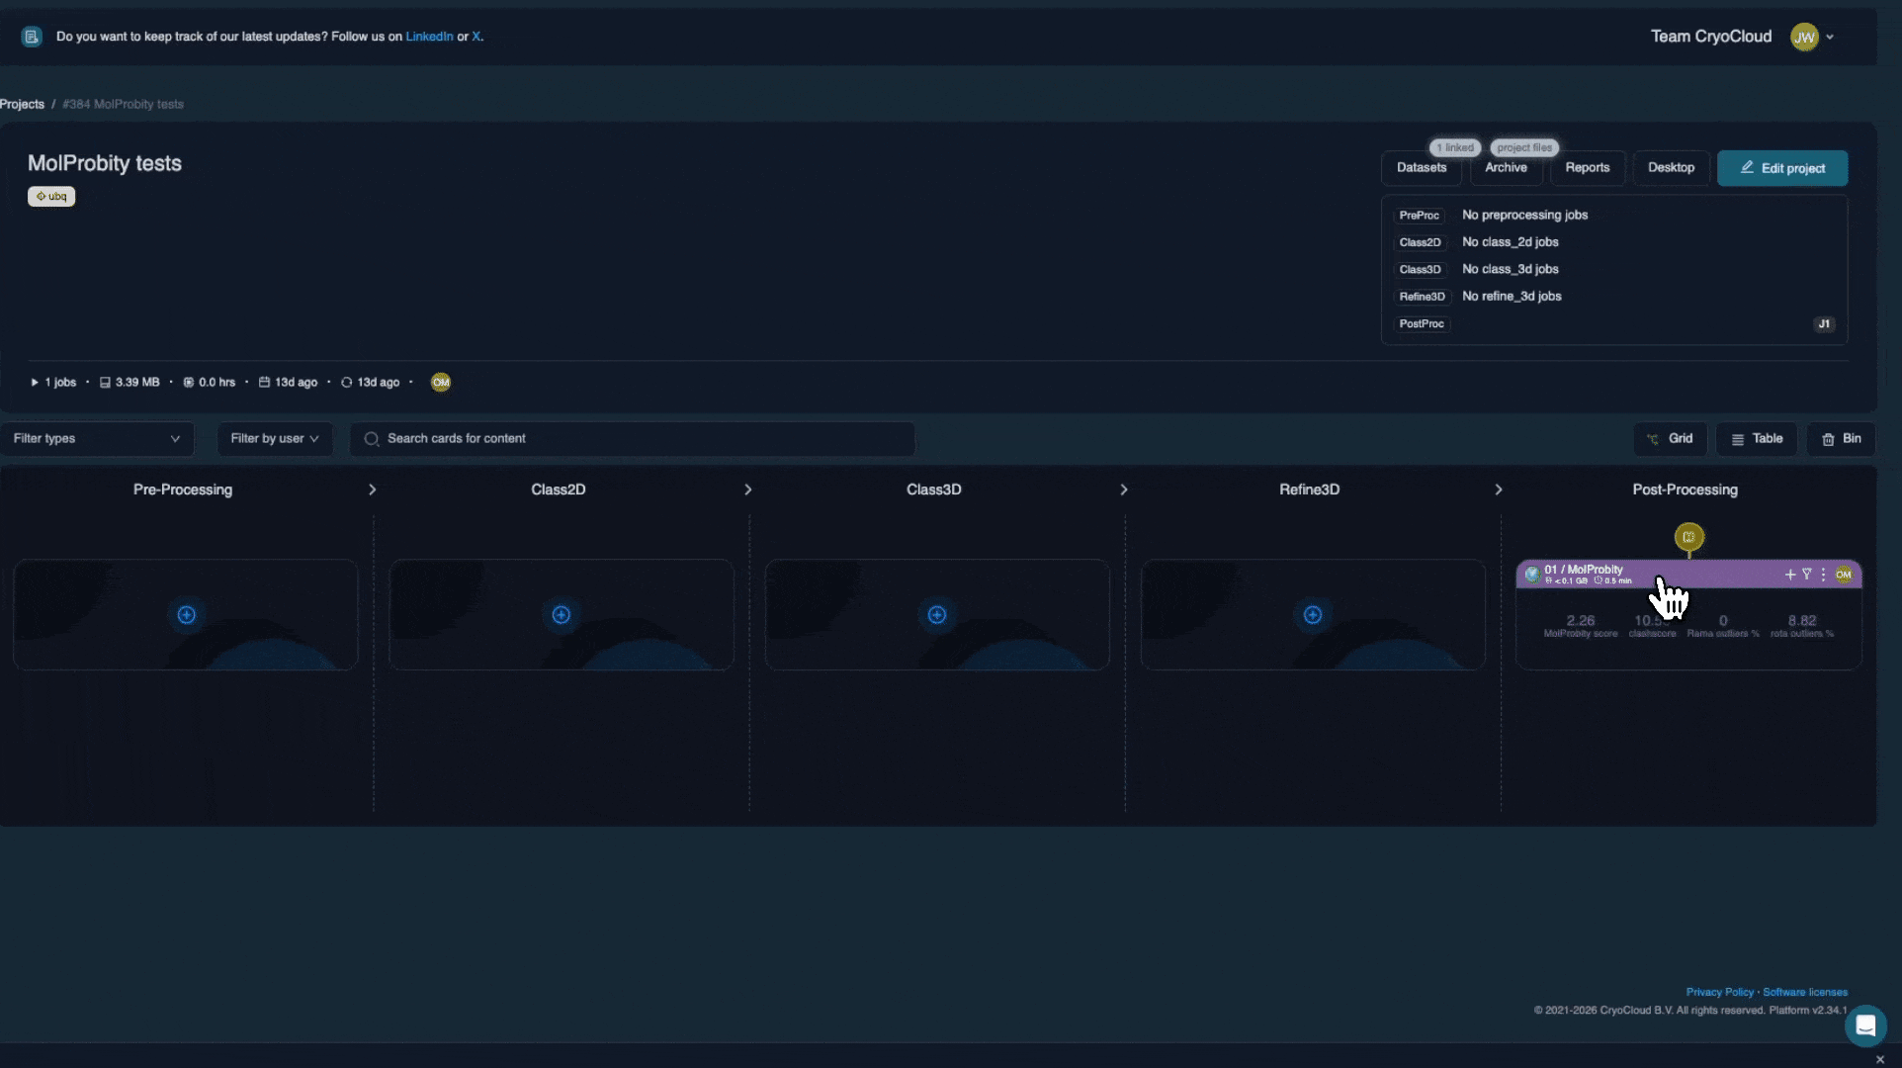Image resolution: width=1902 pixels, height=1068 pixels.
Task: Open the Reports tab
Action: [1587, 168]
